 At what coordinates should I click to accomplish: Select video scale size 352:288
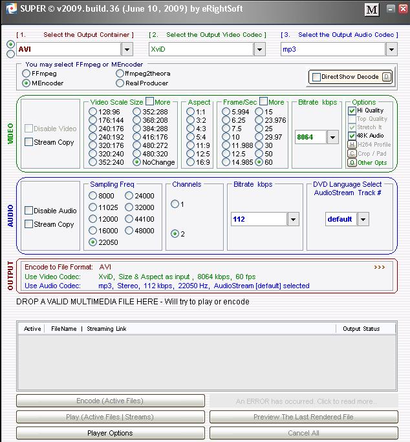(x=136, y=112)
